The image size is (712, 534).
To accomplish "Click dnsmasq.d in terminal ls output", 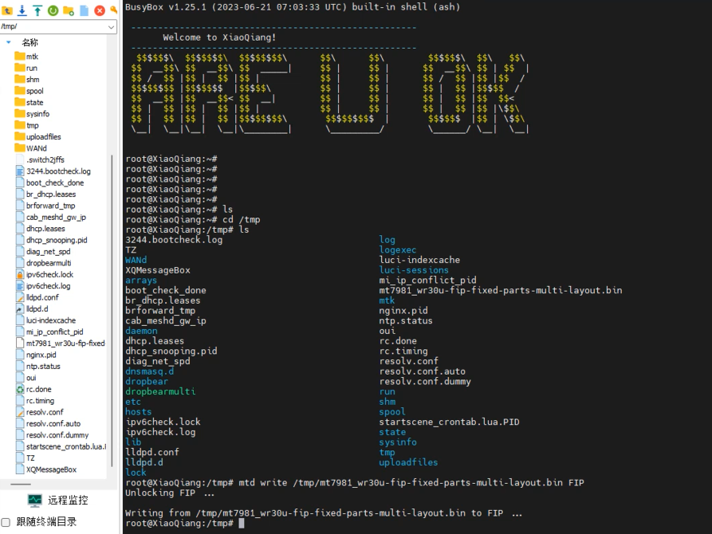I will (x=149, y=371).
